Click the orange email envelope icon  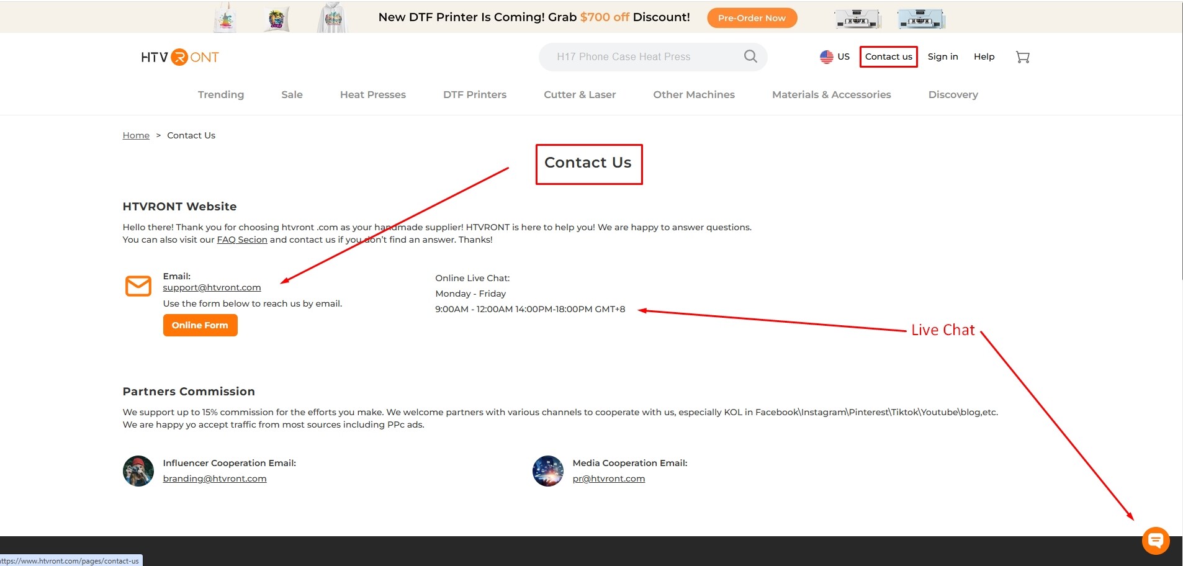click(x=138, y=286)
